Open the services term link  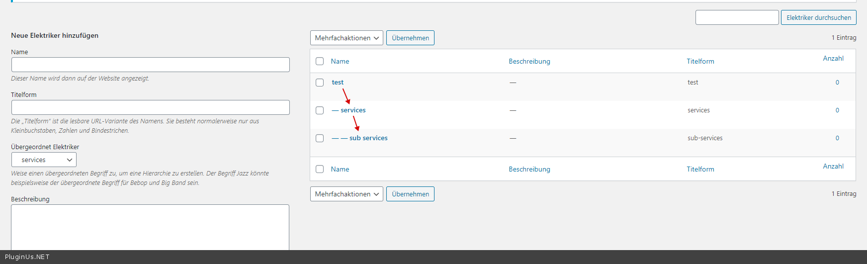353,110
